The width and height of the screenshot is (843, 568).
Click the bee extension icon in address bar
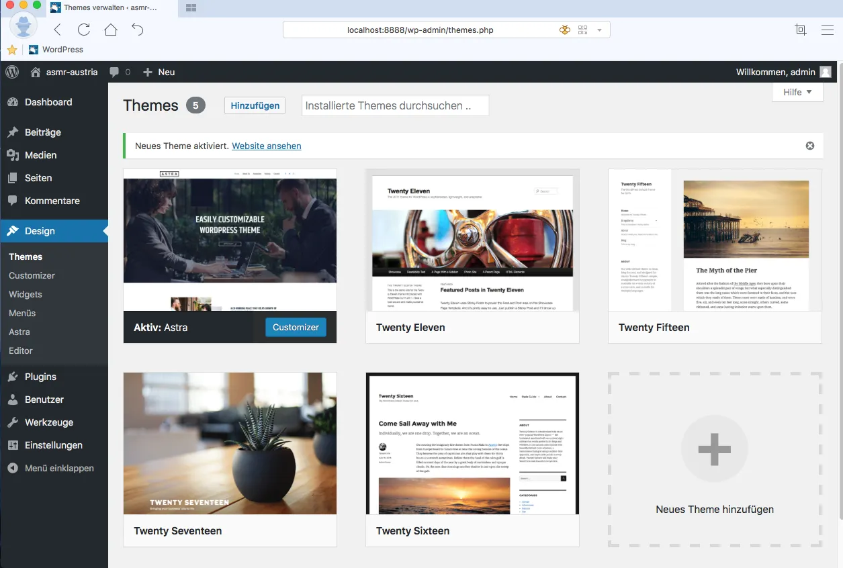pos(565,30)
